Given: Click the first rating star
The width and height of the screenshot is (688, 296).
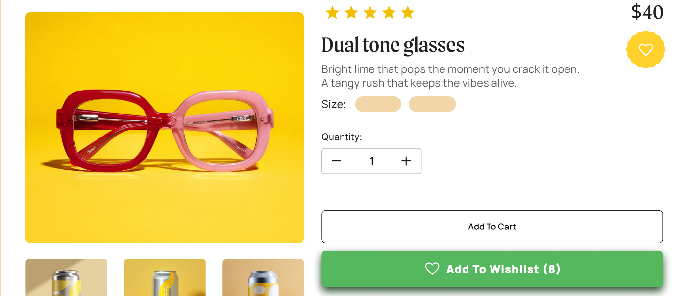Looking at the screenshot, I should click(332, 13).
